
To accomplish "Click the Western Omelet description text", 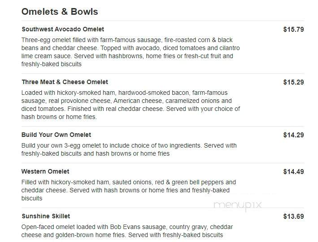I will pos(129,190).
